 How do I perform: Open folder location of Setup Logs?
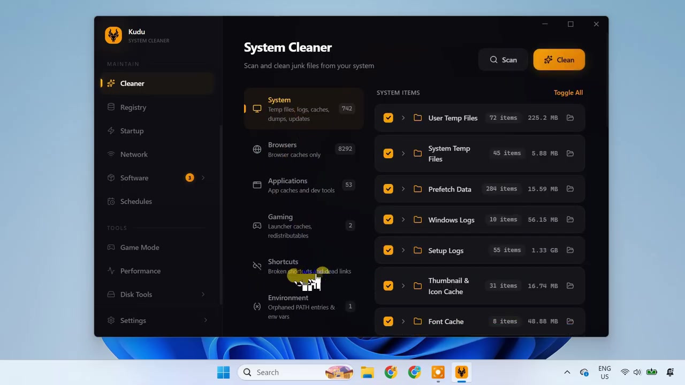coord(570,250)
